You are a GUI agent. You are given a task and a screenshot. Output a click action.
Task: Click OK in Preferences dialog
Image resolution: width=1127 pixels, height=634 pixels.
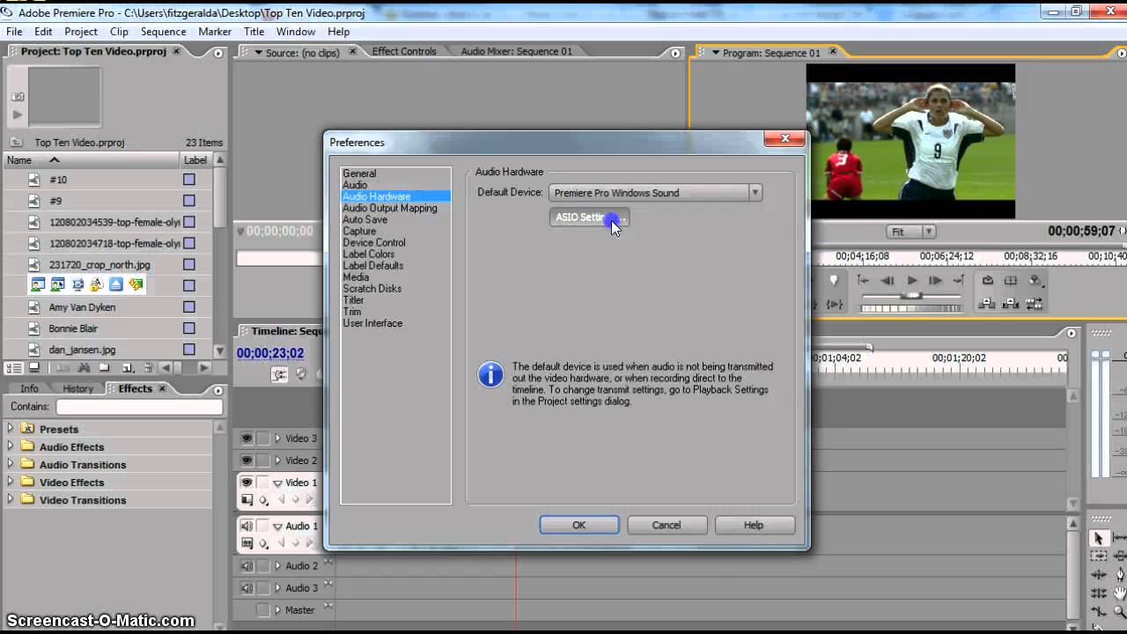point(578,525)
